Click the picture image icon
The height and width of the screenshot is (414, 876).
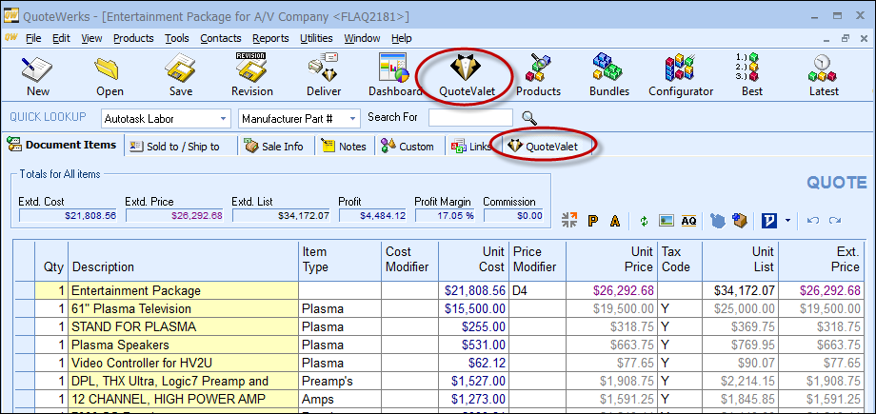[x=666, y=221]
